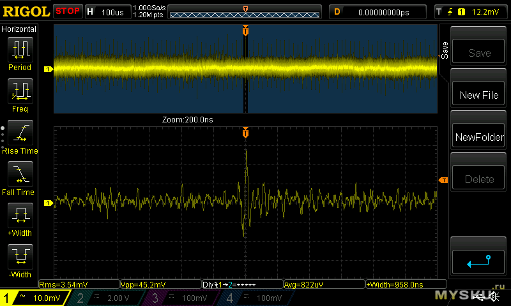Click the trigger level 12.2mV readout
This screenshot has width=511, height=306.
485,12
